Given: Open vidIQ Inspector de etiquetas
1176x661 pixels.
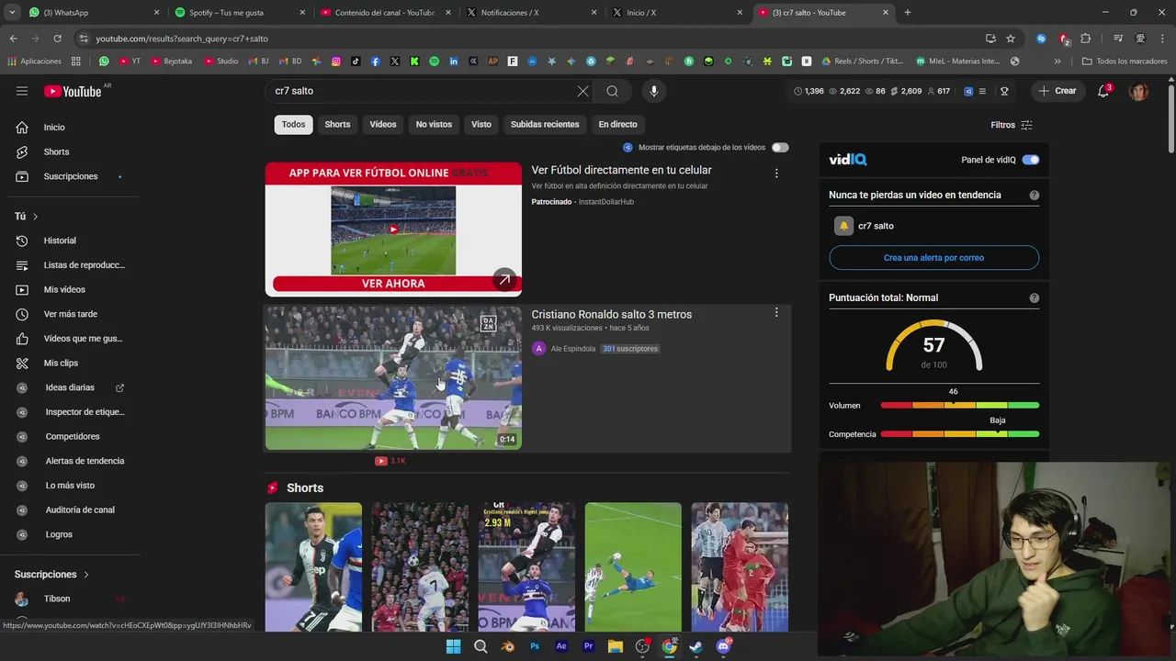Looking at the screenshot, I should pos(85,412).
